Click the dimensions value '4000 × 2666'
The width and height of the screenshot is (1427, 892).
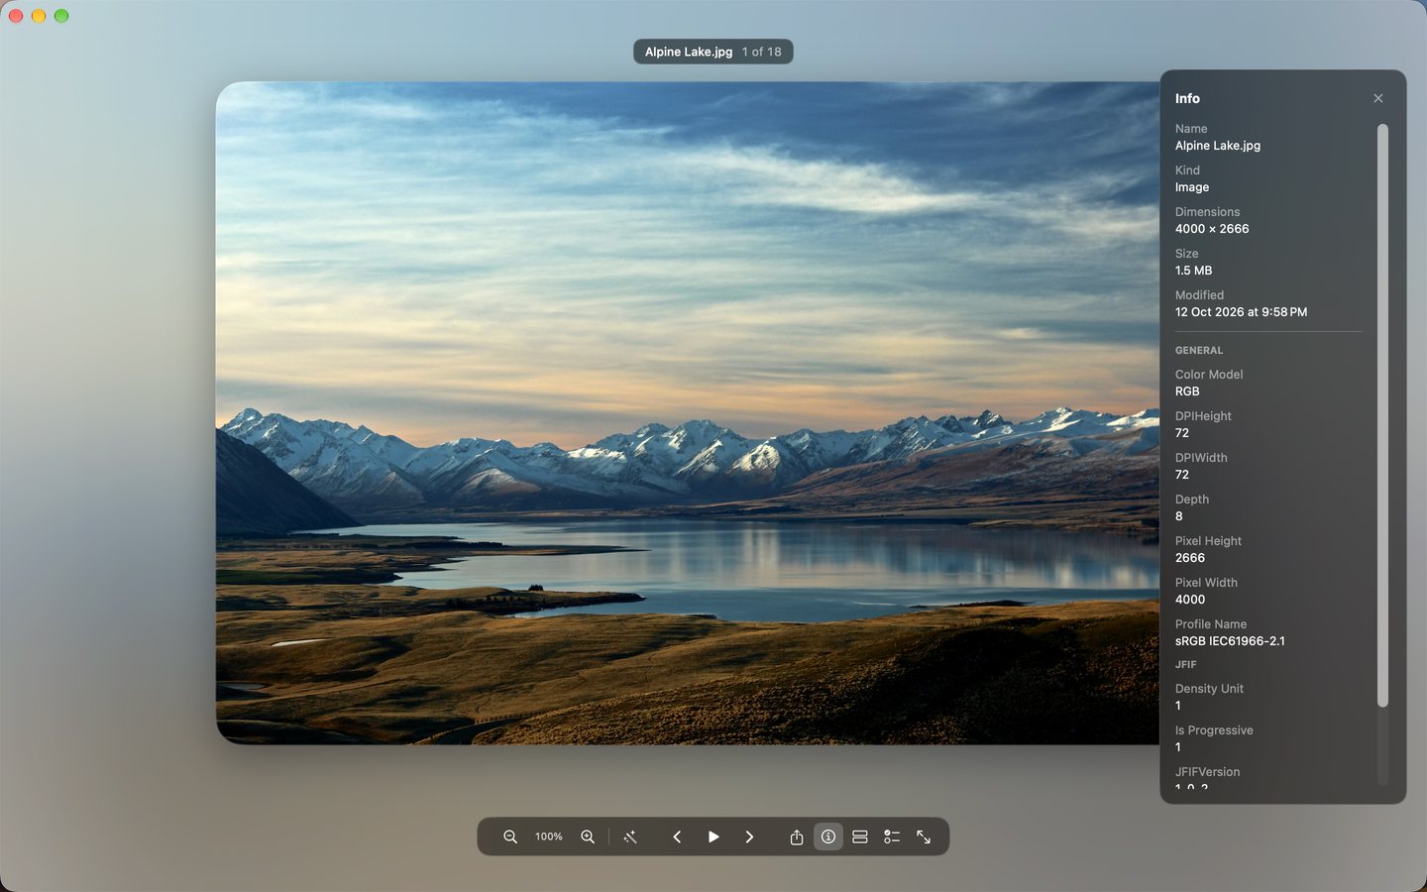pos(1212,229)
